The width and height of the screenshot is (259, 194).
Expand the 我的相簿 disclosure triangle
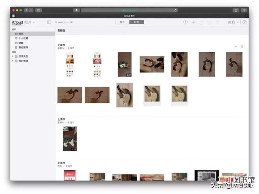tap(13, 61)
